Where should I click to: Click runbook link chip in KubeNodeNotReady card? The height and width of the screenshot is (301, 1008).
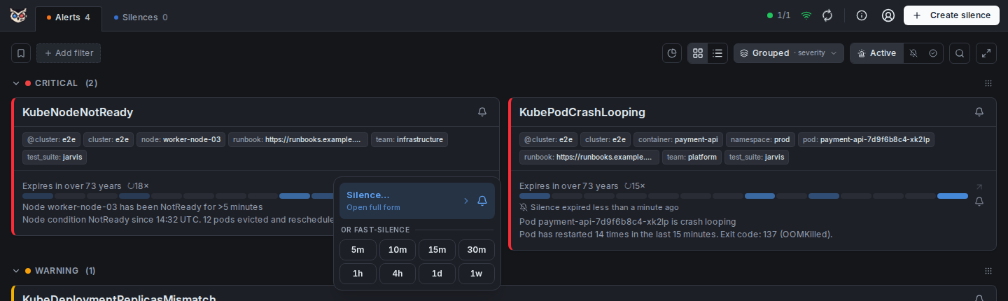(298, 139)
